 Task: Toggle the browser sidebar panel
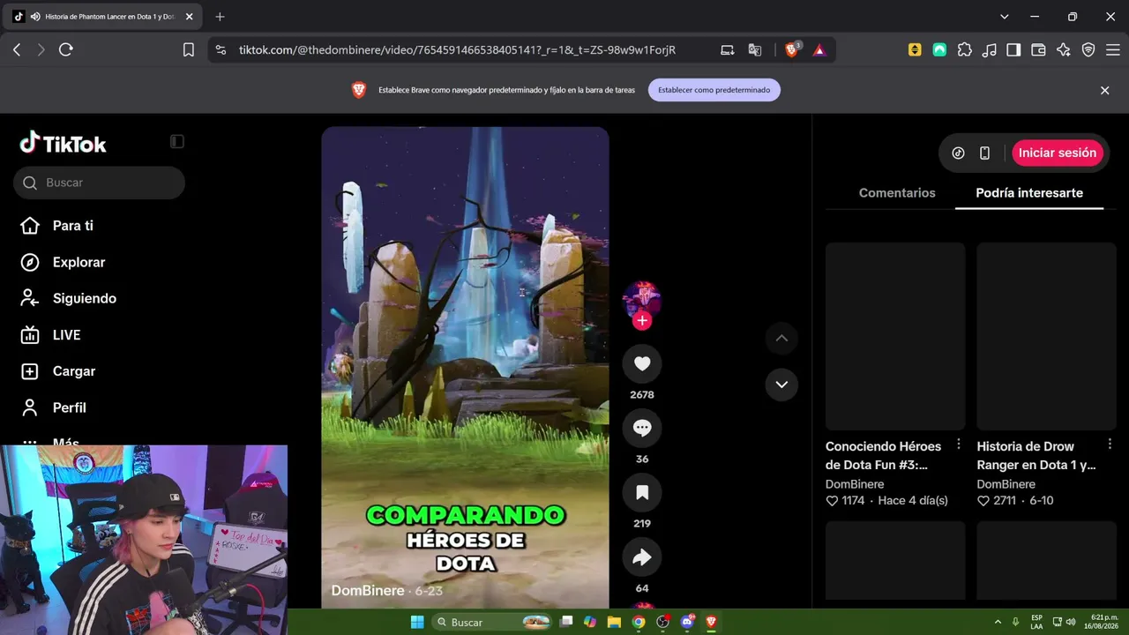click(x=1013, y=50)
